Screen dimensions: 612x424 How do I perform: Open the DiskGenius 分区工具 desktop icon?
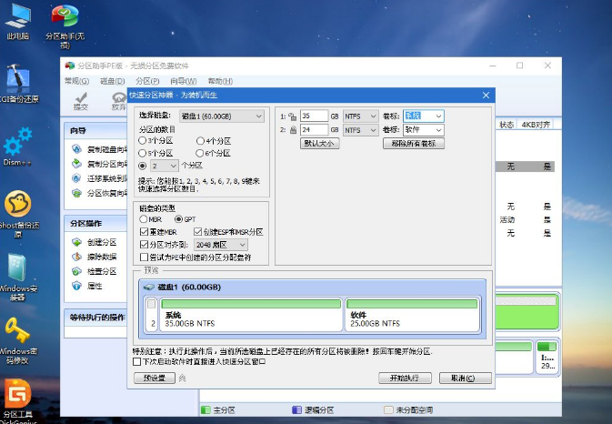pyautogui.click(x=17, y=394)
